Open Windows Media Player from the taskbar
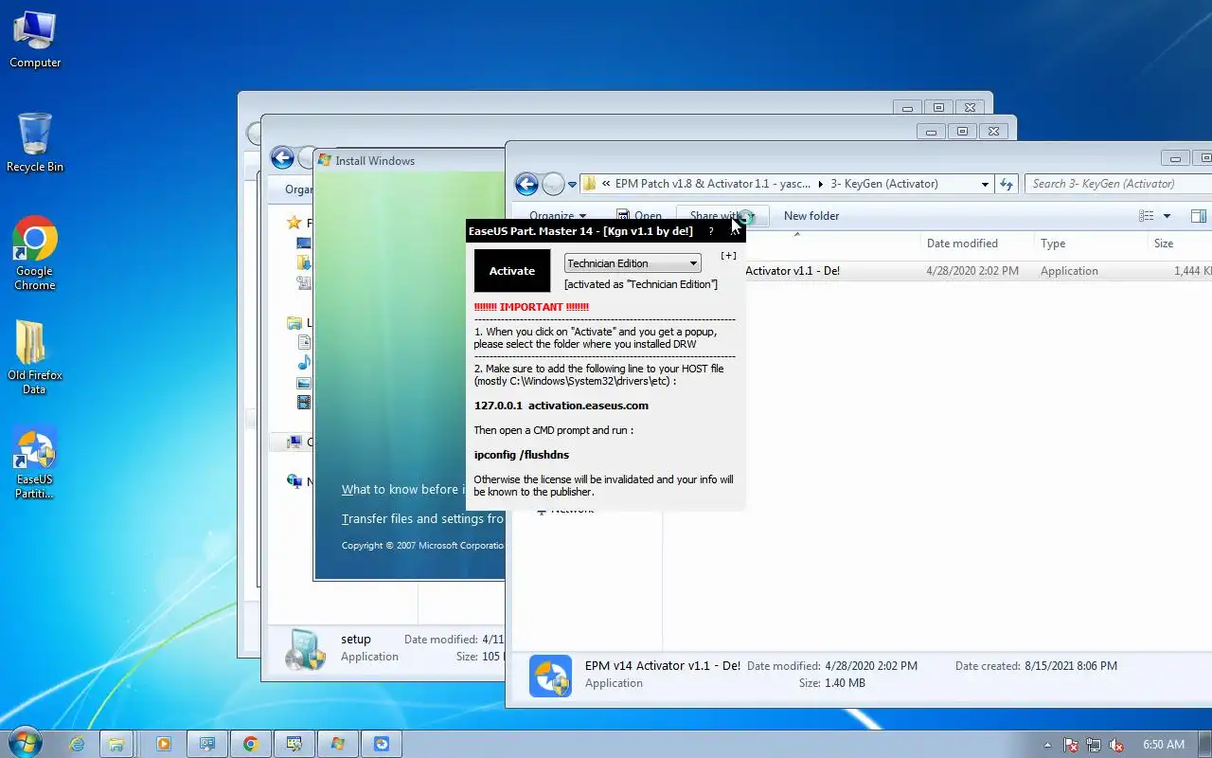 [163, 744]
